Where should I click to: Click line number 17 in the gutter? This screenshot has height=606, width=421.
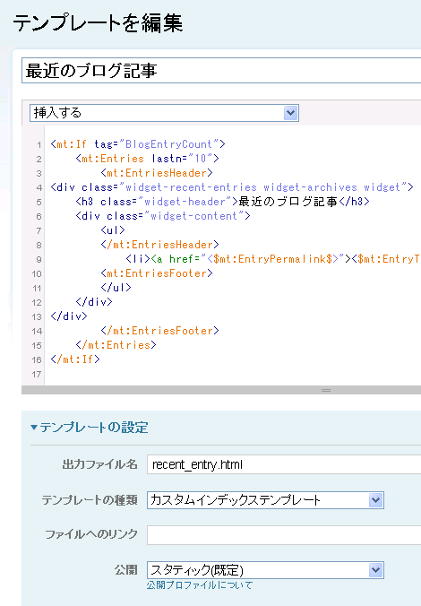37,374
